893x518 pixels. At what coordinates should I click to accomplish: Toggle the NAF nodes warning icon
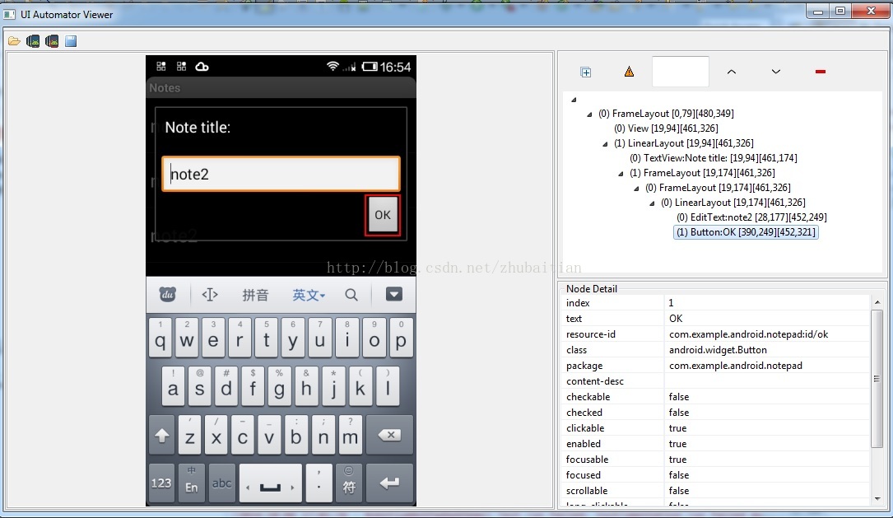(x=629, y=72)
